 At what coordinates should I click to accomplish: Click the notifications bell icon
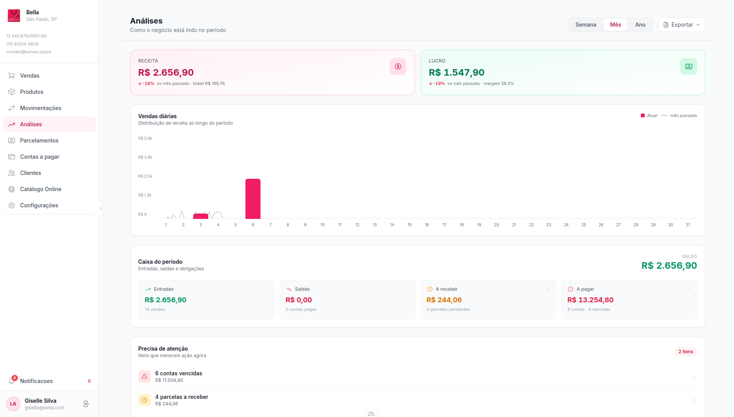[x=12, y=381]
